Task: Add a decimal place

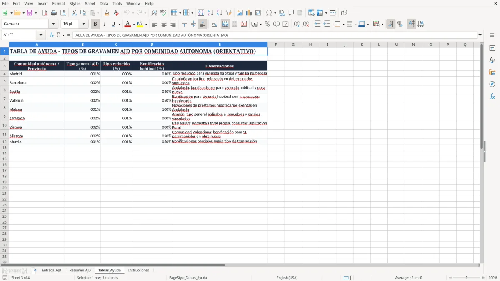Action: tap(297, 24)
